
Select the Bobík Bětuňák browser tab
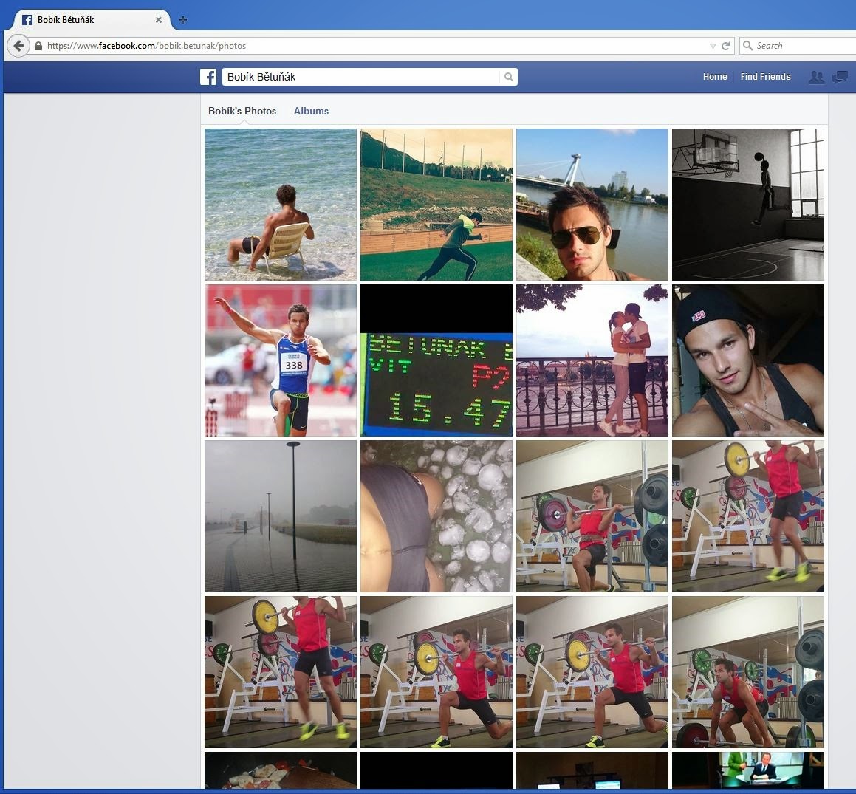pyautogui.click(x=90, y=20)
